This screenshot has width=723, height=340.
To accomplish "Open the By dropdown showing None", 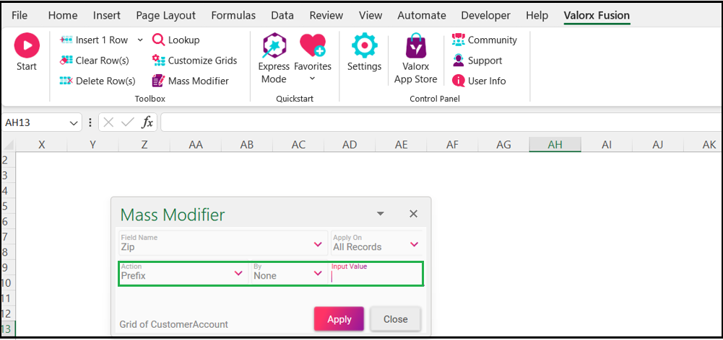I will pos(290,274).
